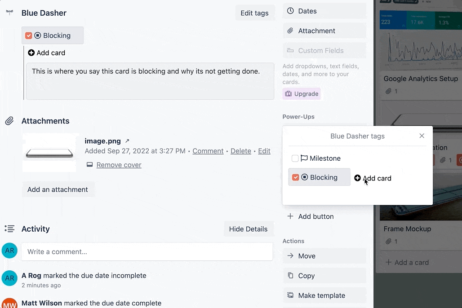This screenshot has width=462, height=308.
Task: Collapse activity details with Hide Details
Action: pyautogui.click(x=249, y=229)
